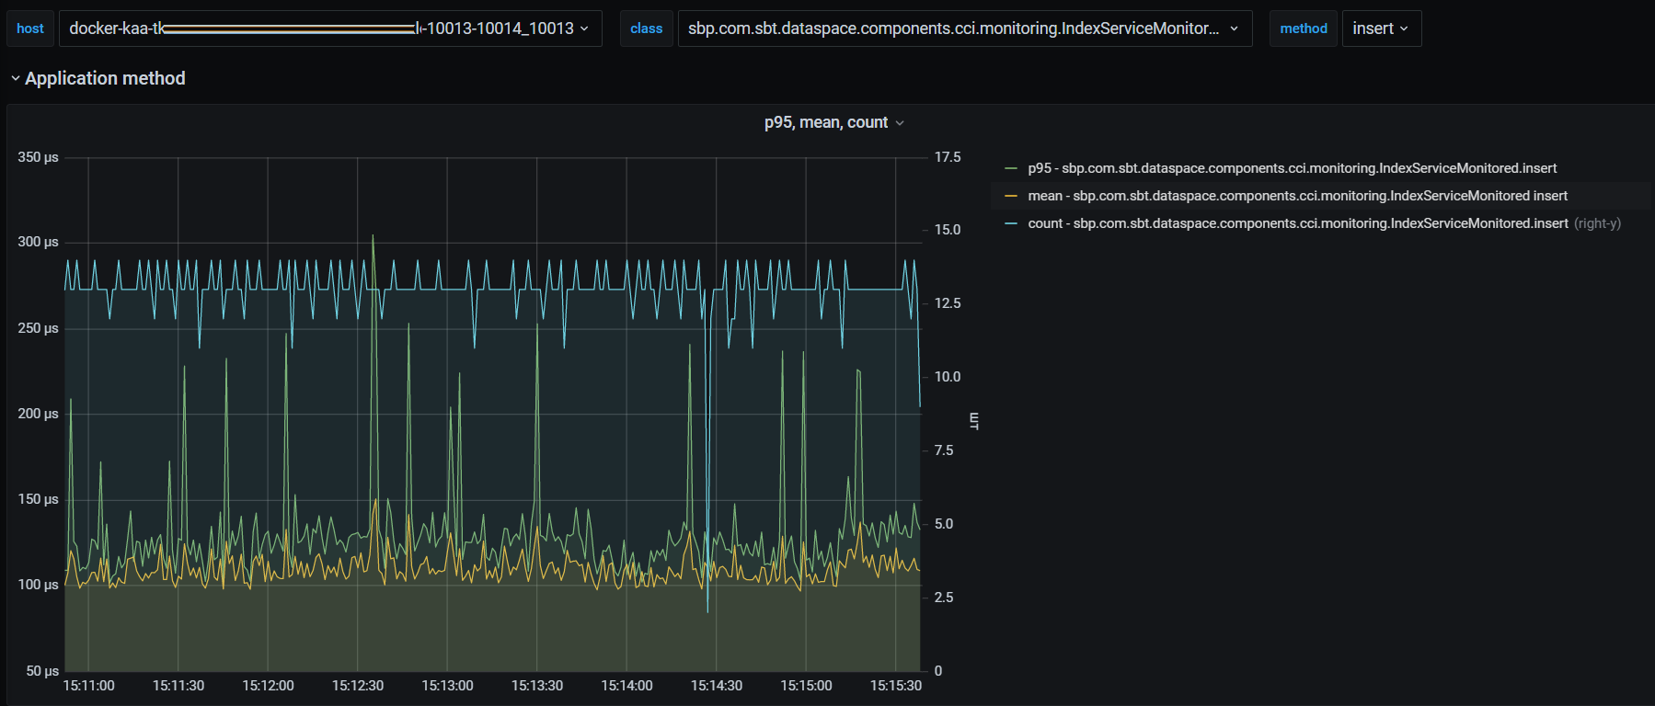The image size is (1655, 706).
Task: Click the chevron beside panel title p95, mean, count
Action: [x=900, y=123]
